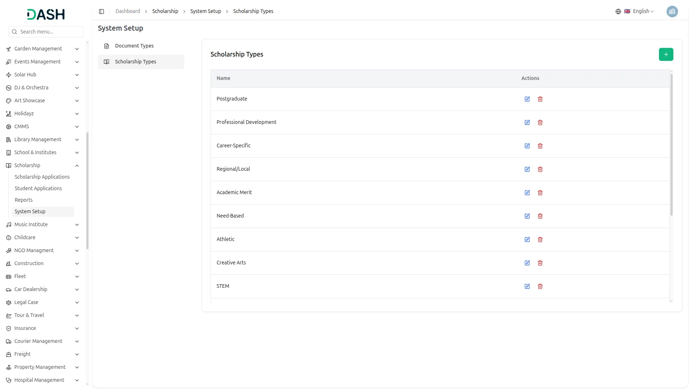Screen dimensions: 691x389
Task: Collapse the Scholarship menu section
Action: [x=77, y=166]
